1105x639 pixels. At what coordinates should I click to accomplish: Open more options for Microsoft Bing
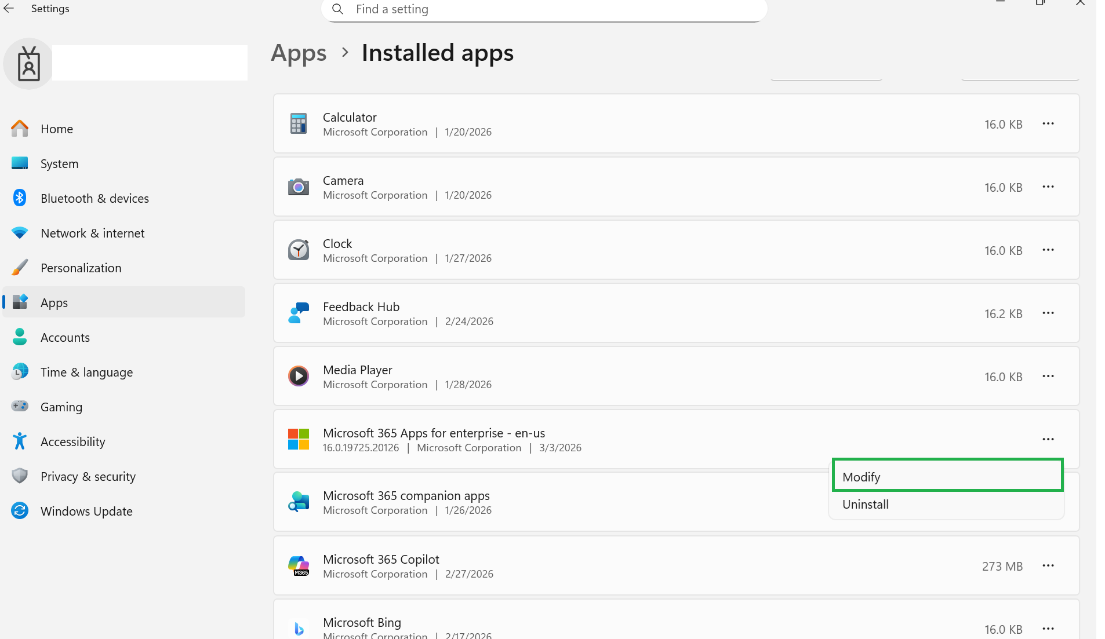pyautogui.click(x=1048, y=629)
